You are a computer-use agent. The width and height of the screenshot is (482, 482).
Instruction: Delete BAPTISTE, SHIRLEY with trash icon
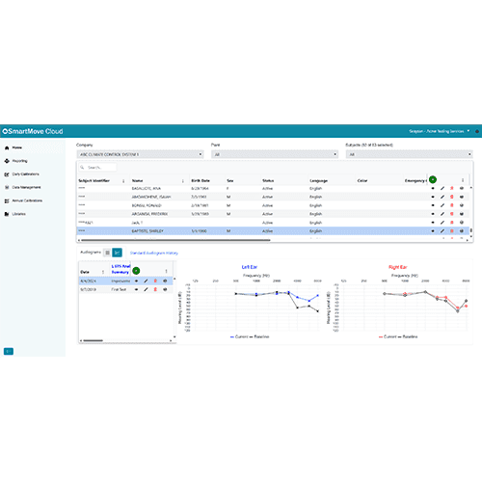click(x=452, y=231)
